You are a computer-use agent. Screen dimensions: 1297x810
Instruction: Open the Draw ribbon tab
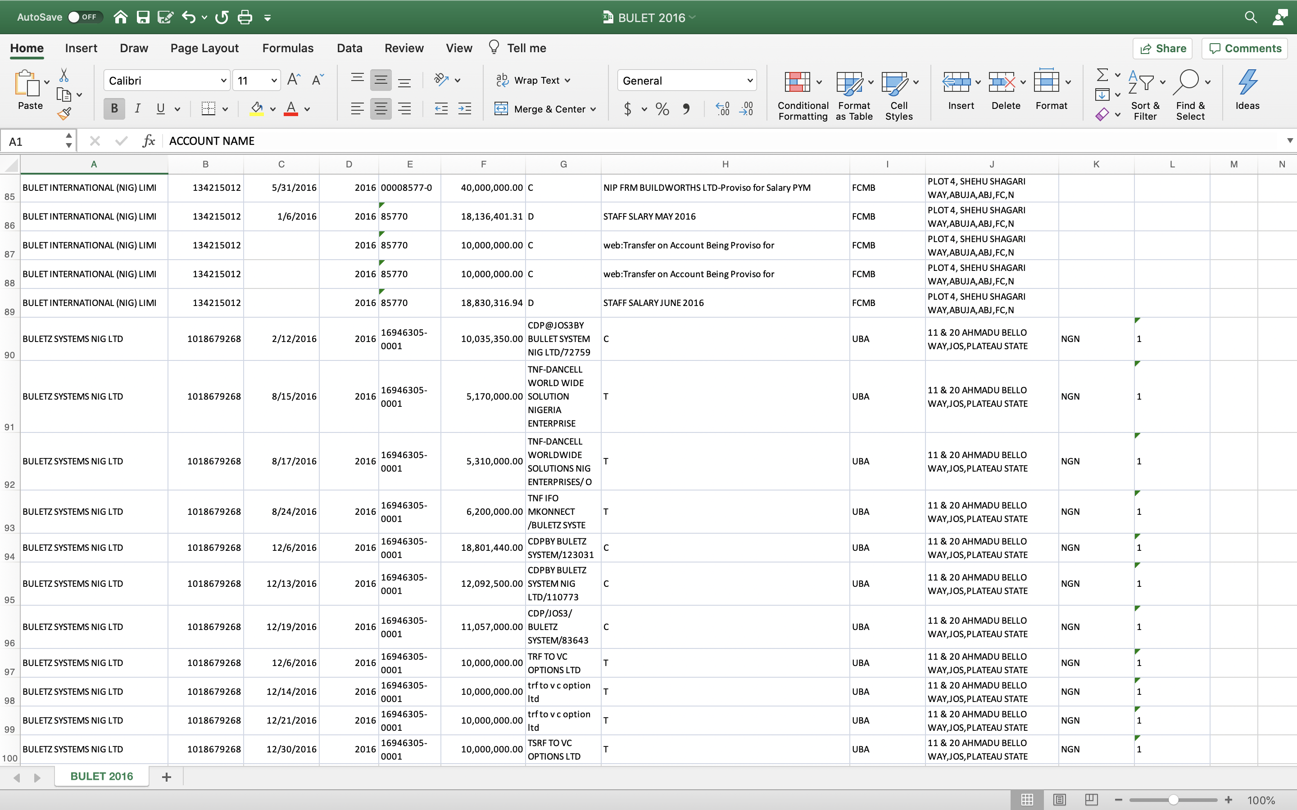pyautogui.click(x=134, y=48)
